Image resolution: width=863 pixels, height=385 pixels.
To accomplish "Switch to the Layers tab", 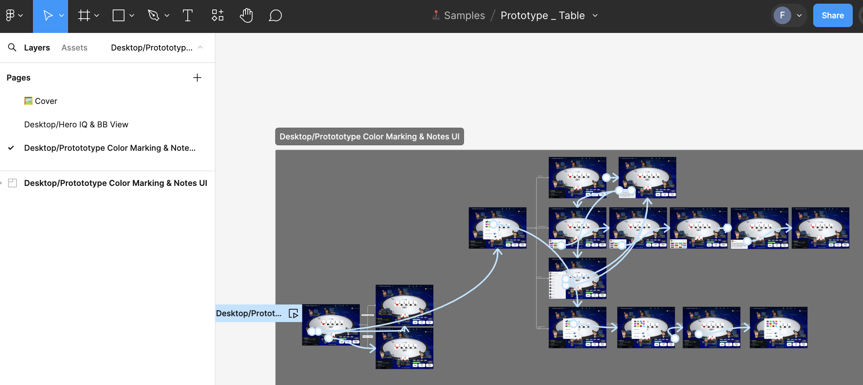I will click(37, 48).
